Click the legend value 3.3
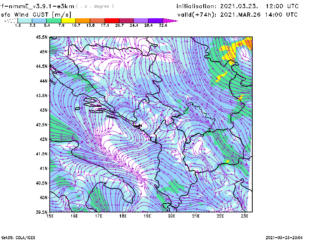This screenshot has height=240, width=311. click(32, 25)
